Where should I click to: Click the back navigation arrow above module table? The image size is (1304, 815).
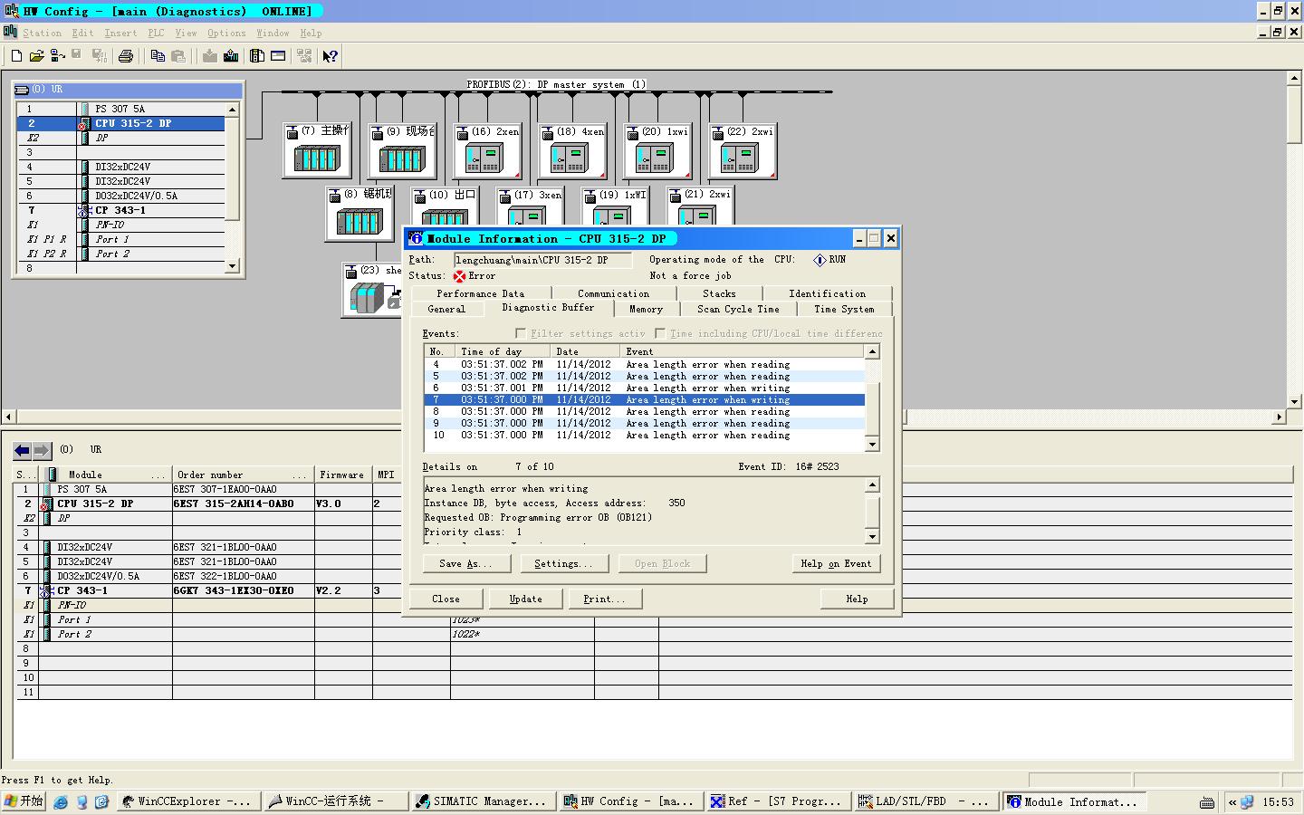[x=22, y=450]
